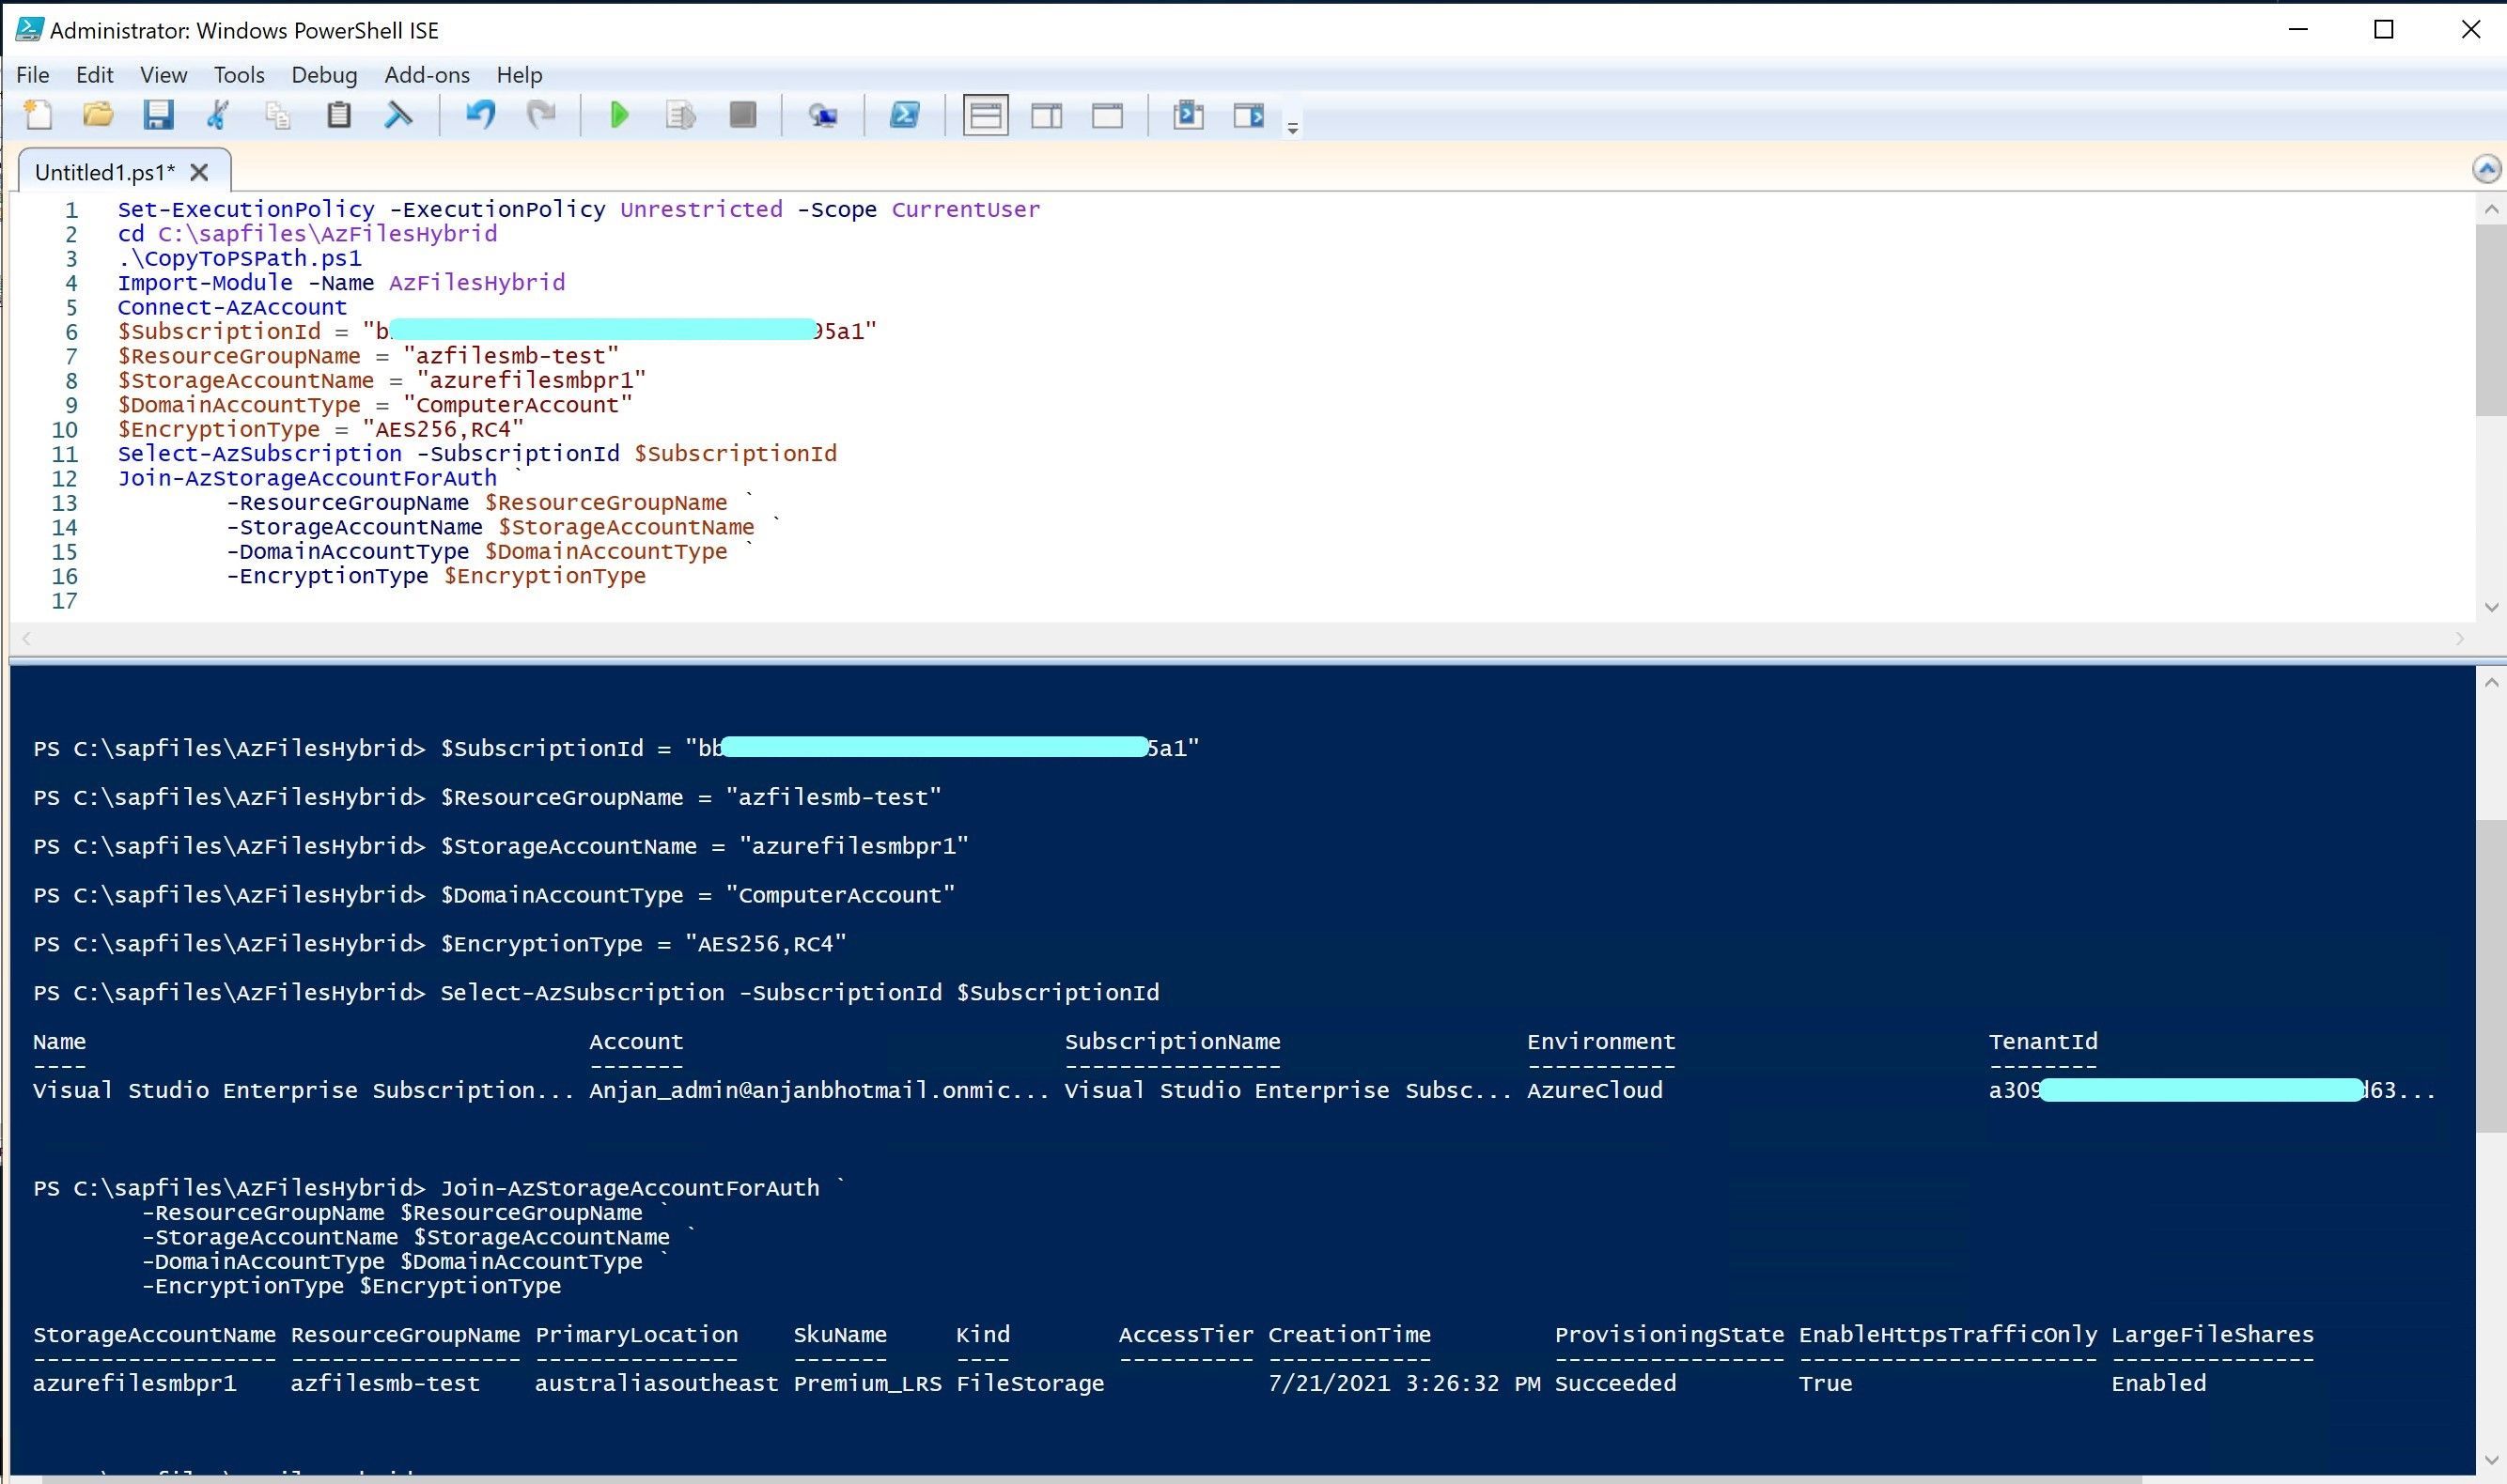Screen dimensions: 2507x1484
Task: Collapse script pane with round chevron button
Action: pyautogui.click(x=2486, y=169)
